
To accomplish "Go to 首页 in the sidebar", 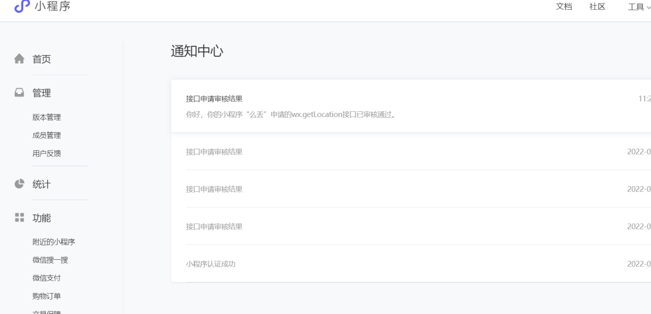I will tap(41, 59).
